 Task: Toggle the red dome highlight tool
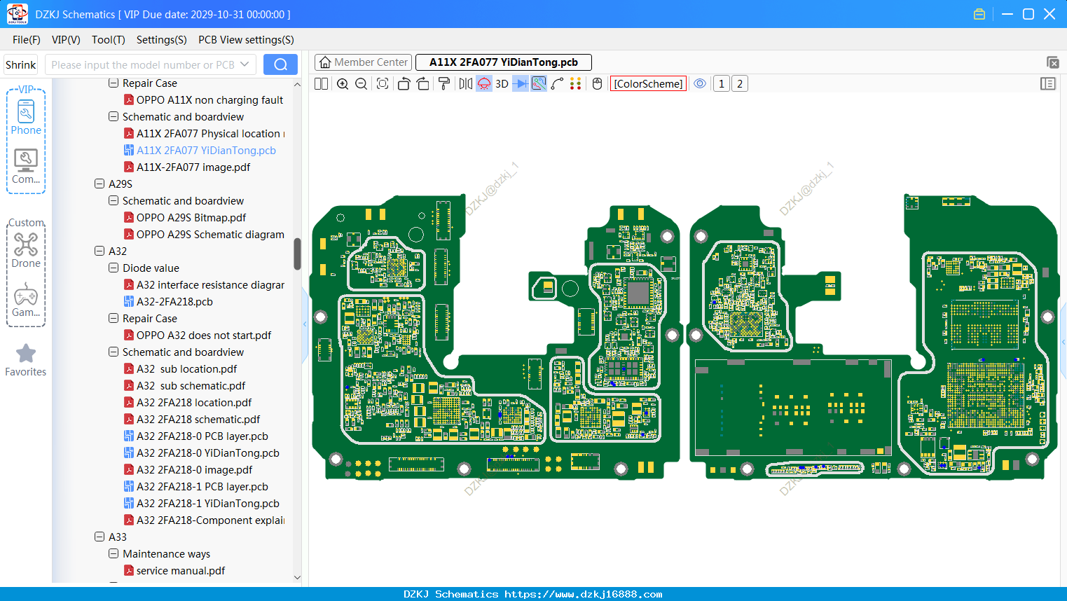(x=484, y=84)
